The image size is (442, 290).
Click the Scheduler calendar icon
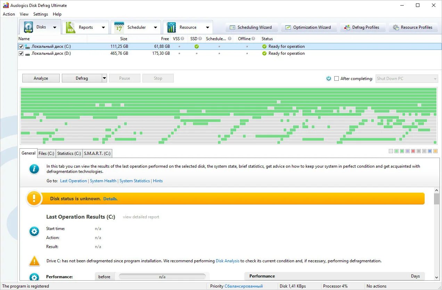click(x=119, y=27)
